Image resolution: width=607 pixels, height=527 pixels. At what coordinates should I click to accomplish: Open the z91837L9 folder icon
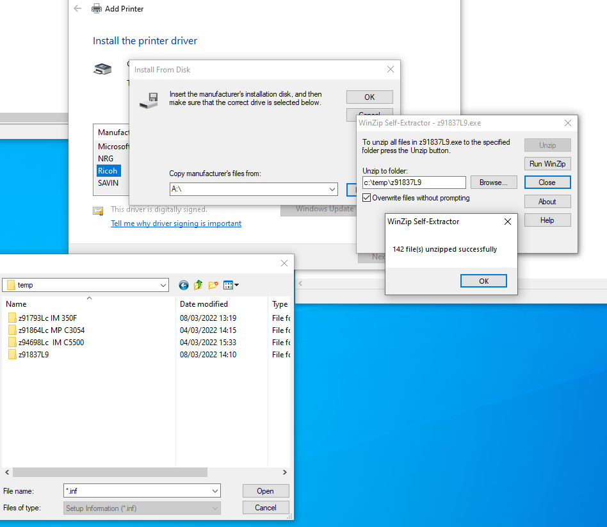[12, 355]
